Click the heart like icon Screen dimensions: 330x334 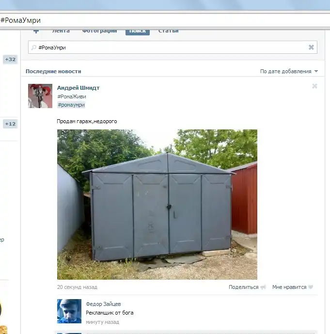pyautogui.click(x=311, y=287)
